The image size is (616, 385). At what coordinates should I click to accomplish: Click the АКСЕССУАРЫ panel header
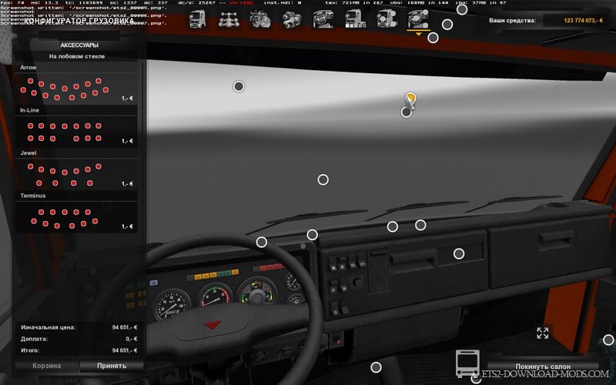coord(79,45)
